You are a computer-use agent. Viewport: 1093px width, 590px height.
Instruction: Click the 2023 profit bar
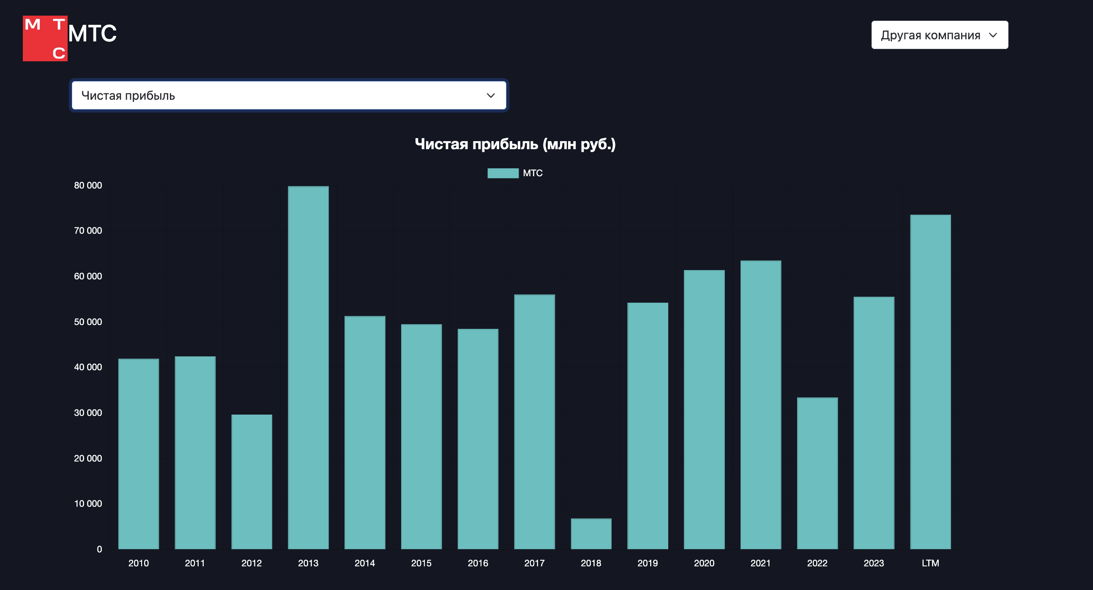tap(874, 423)
